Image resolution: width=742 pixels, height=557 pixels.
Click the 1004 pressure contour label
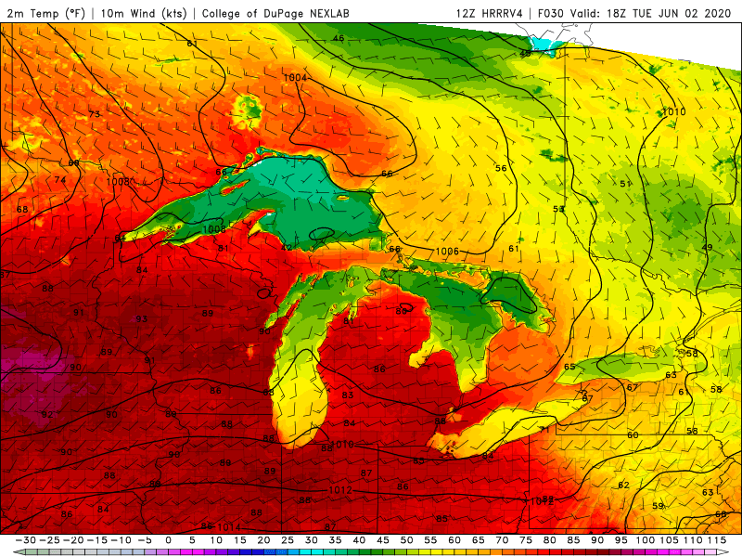pyautogui.click(x=295, y=77)
